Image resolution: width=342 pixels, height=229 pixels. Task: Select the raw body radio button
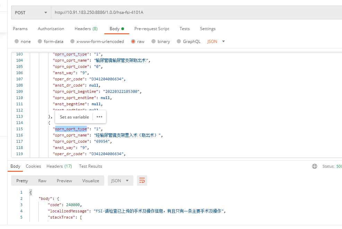coord(133,41)
